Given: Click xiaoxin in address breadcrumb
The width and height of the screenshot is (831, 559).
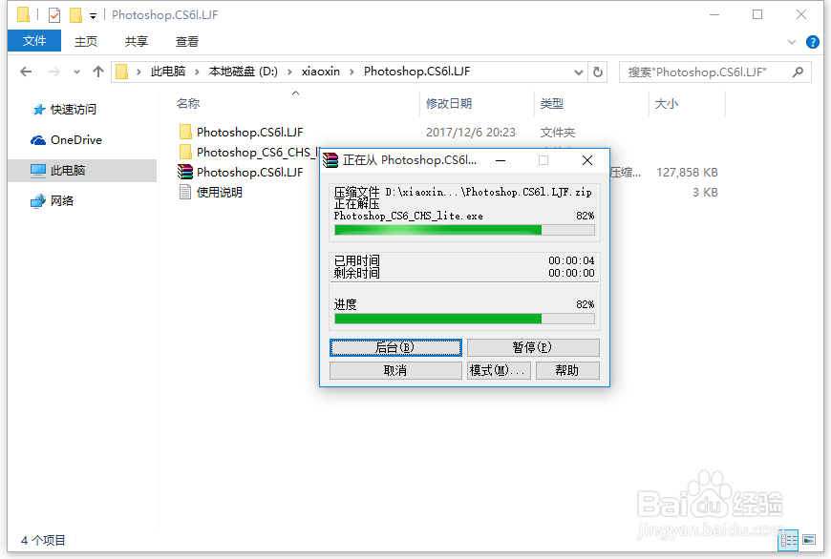Looking at the screenshot, I should [x=321, y=72].
